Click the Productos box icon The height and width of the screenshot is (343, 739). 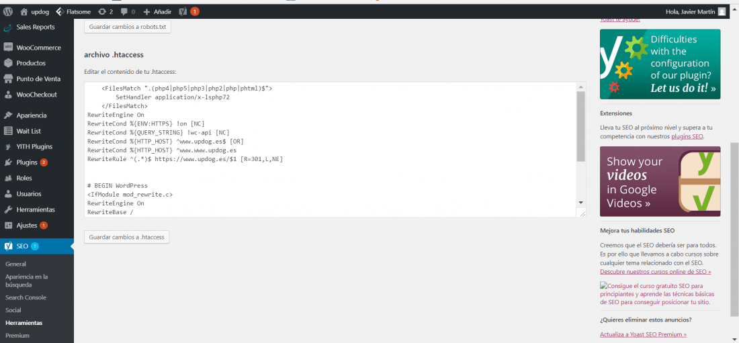click(x=8, y=63)
